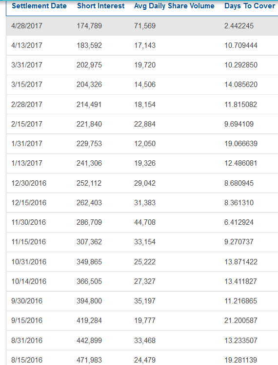Screen dimensions: 278x365
Task: Click the 2/15/2017 date cell
Action: click(27, 124)
